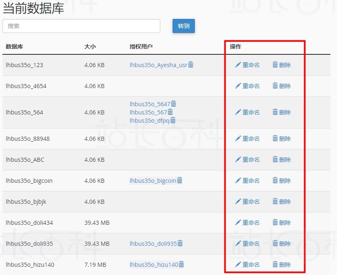Click the trash icon beside lhbus35o_5647 user
The height and width of the screenshot is (275, 337).
[x=174, y=104]
